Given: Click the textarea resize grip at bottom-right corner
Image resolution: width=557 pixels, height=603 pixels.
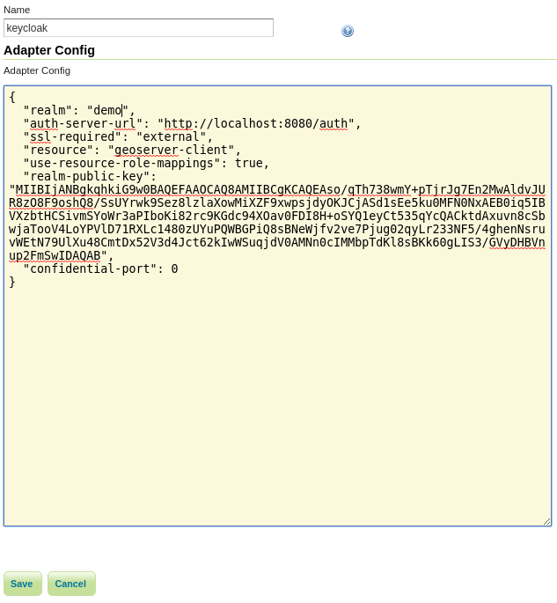Looking at the screenshot, I should click(546, 521).
